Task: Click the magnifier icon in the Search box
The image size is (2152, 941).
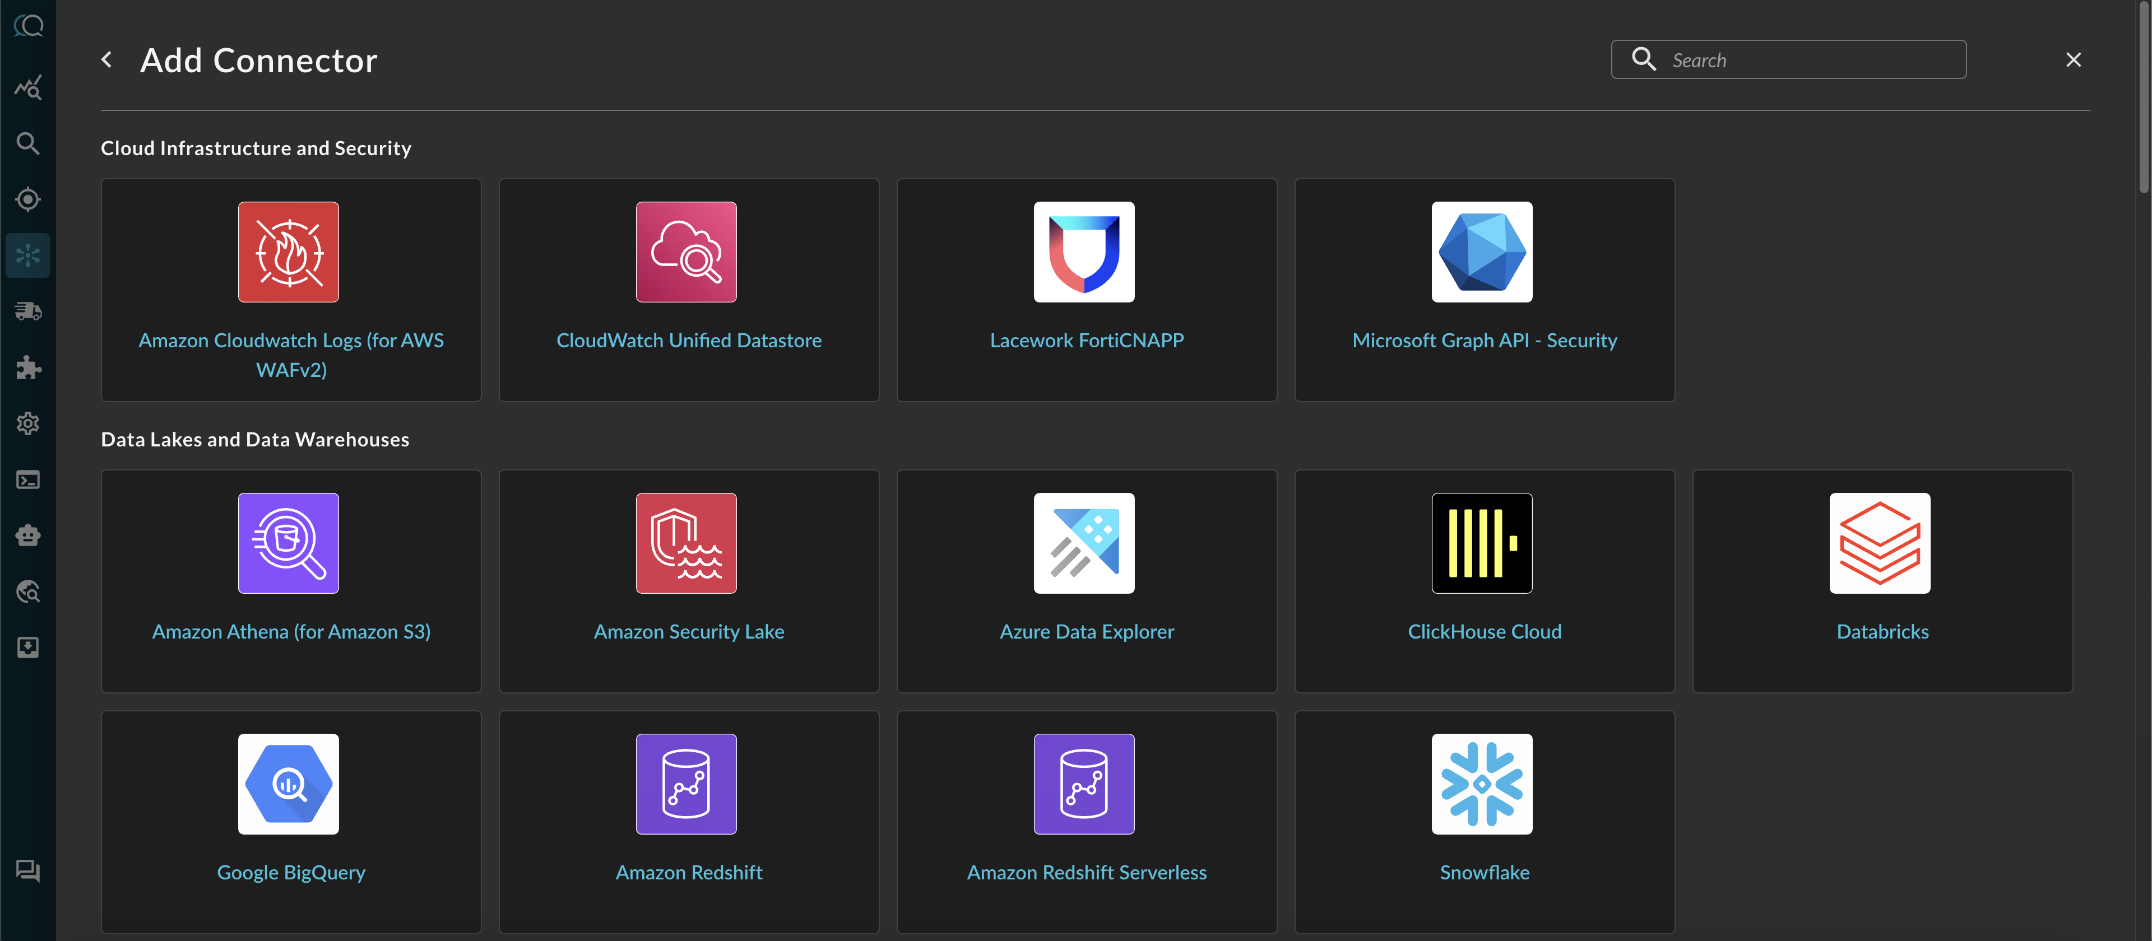Action: [1643, 59]
